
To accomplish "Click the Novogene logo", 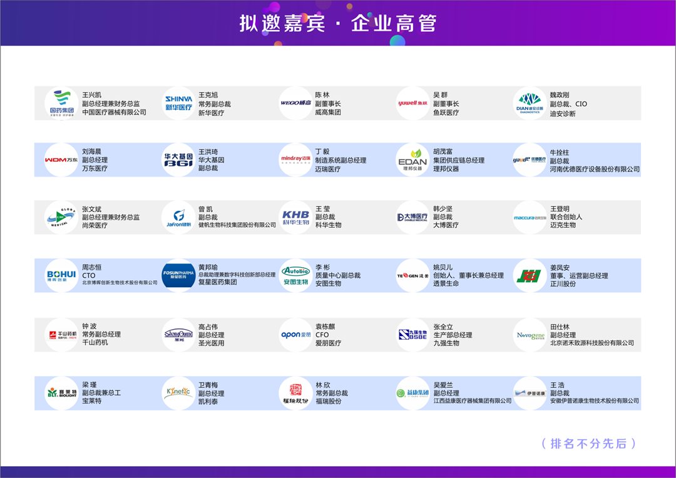I will [530, 335].
